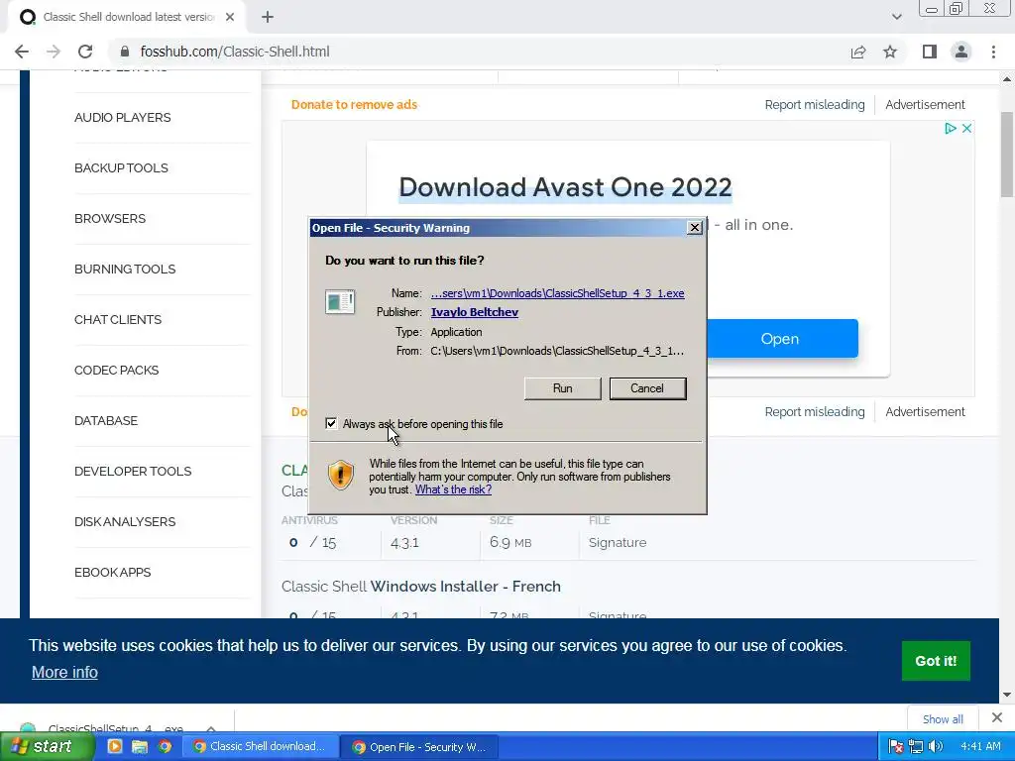The image size is (1015, 761).
Task: Open the DATABASE category
Action: coord(106,420)
